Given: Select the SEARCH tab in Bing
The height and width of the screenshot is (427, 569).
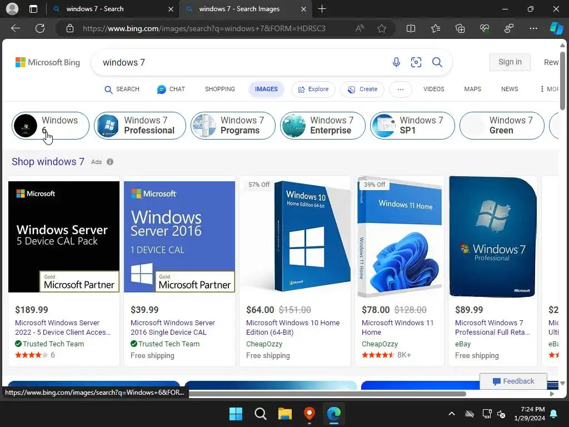Looking at the screenshot, I should point(122,90).
